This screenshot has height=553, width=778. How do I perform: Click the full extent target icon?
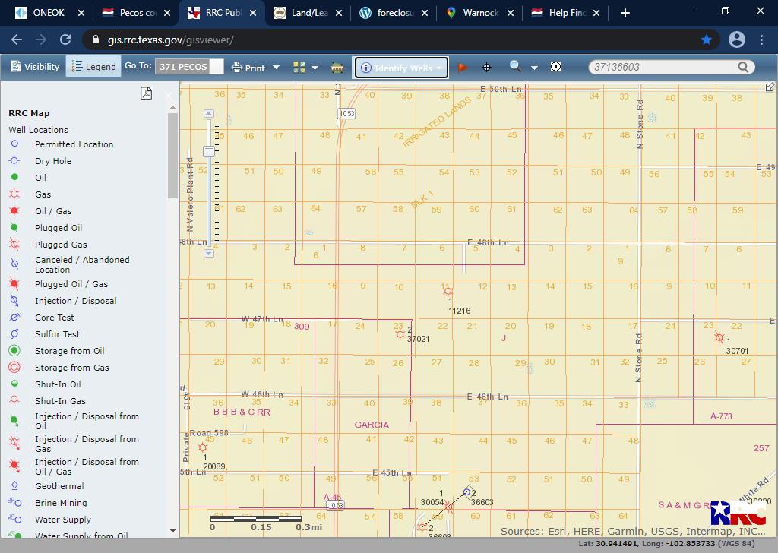[x=555, y=66]
